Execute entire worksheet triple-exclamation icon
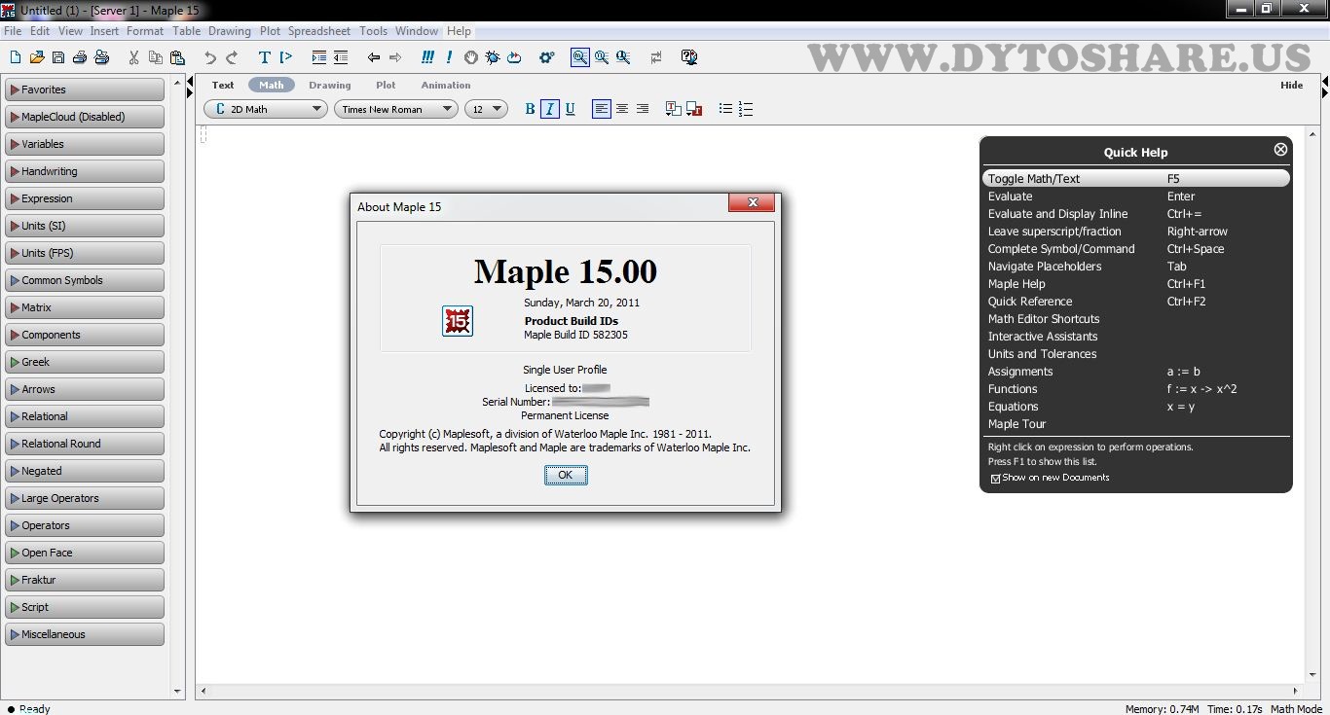This screenshot has width=1330, height=715. coord(427,57)
